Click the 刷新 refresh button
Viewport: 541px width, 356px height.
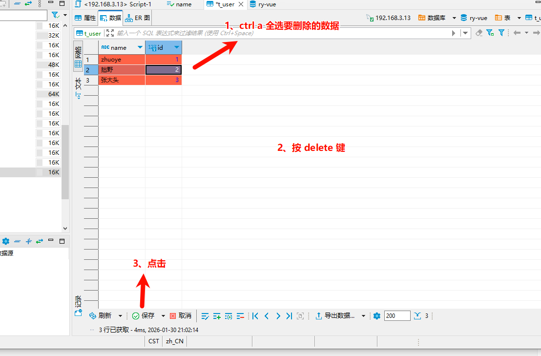pos(101,316)
